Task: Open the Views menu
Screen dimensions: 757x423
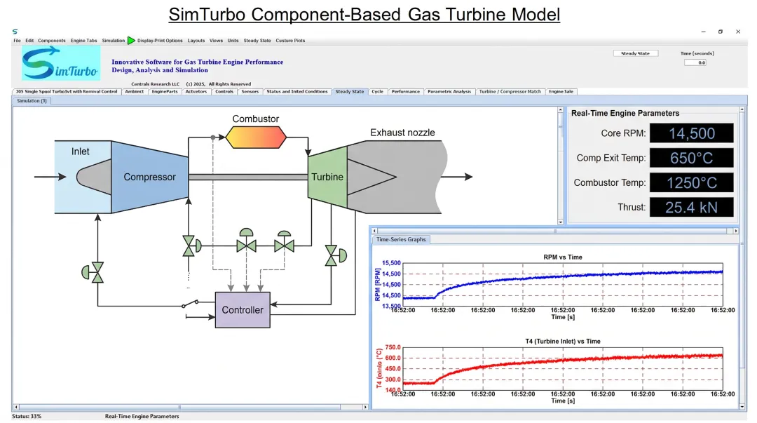Action: (x=216, y=41)
